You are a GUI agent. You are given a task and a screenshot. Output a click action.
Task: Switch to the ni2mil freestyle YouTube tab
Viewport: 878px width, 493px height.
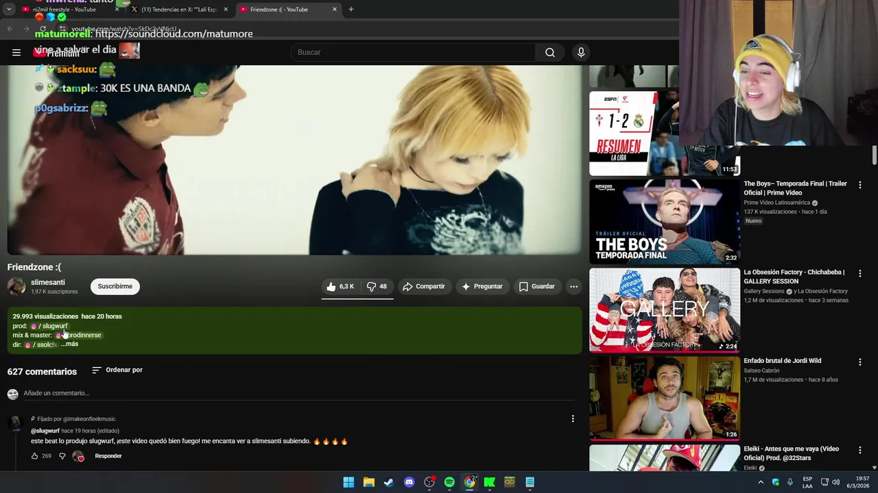(x=69, y=10)
